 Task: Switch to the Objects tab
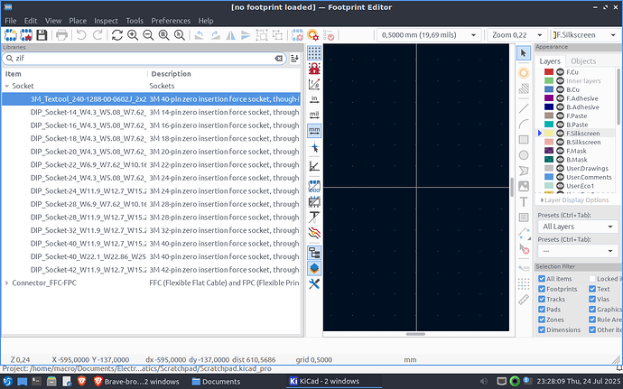click(583, 60)
